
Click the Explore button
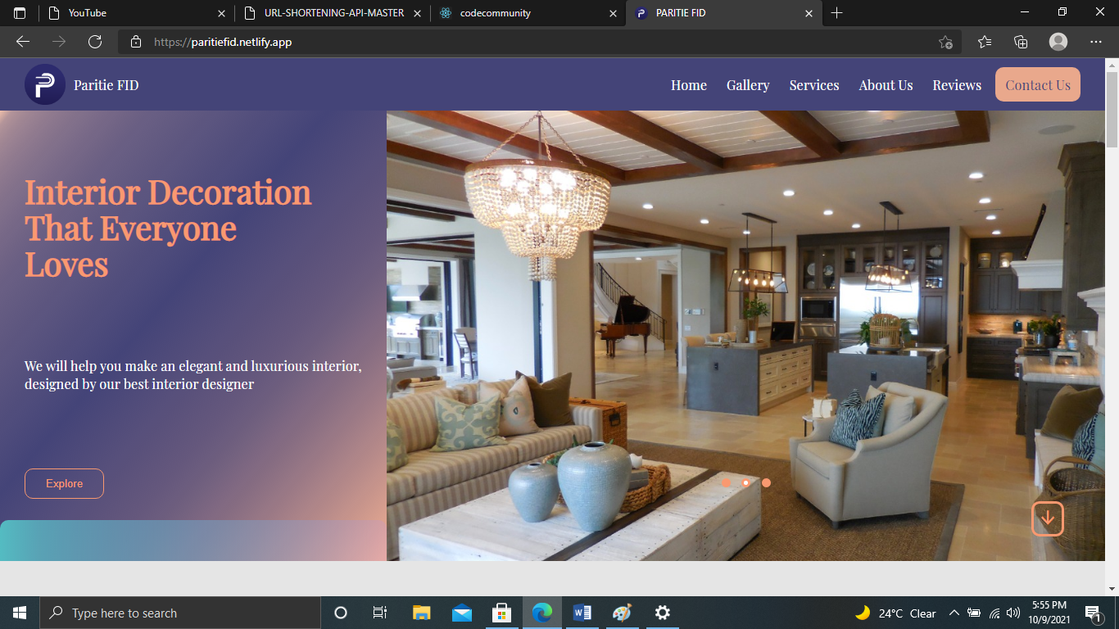[64, 483]
